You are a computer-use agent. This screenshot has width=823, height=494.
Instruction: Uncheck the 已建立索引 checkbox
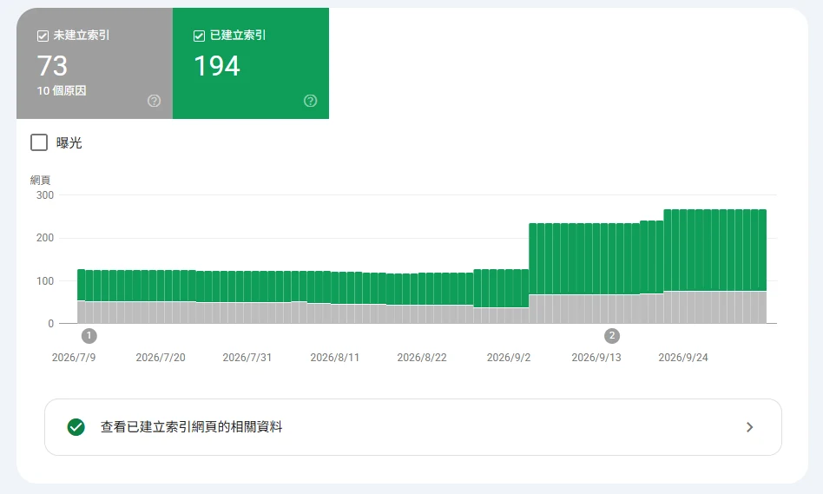[199, 36]
